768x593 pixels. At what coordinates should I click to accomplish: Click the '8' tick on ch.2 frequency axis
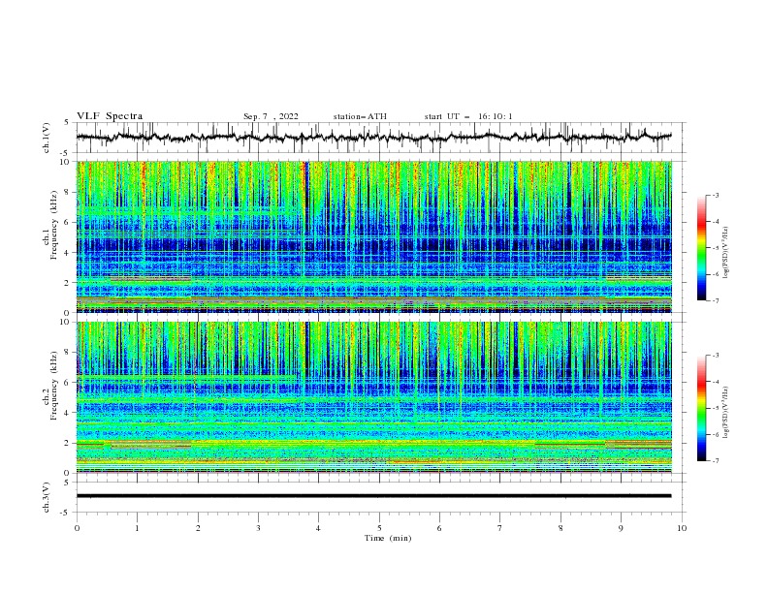(69, 352)
